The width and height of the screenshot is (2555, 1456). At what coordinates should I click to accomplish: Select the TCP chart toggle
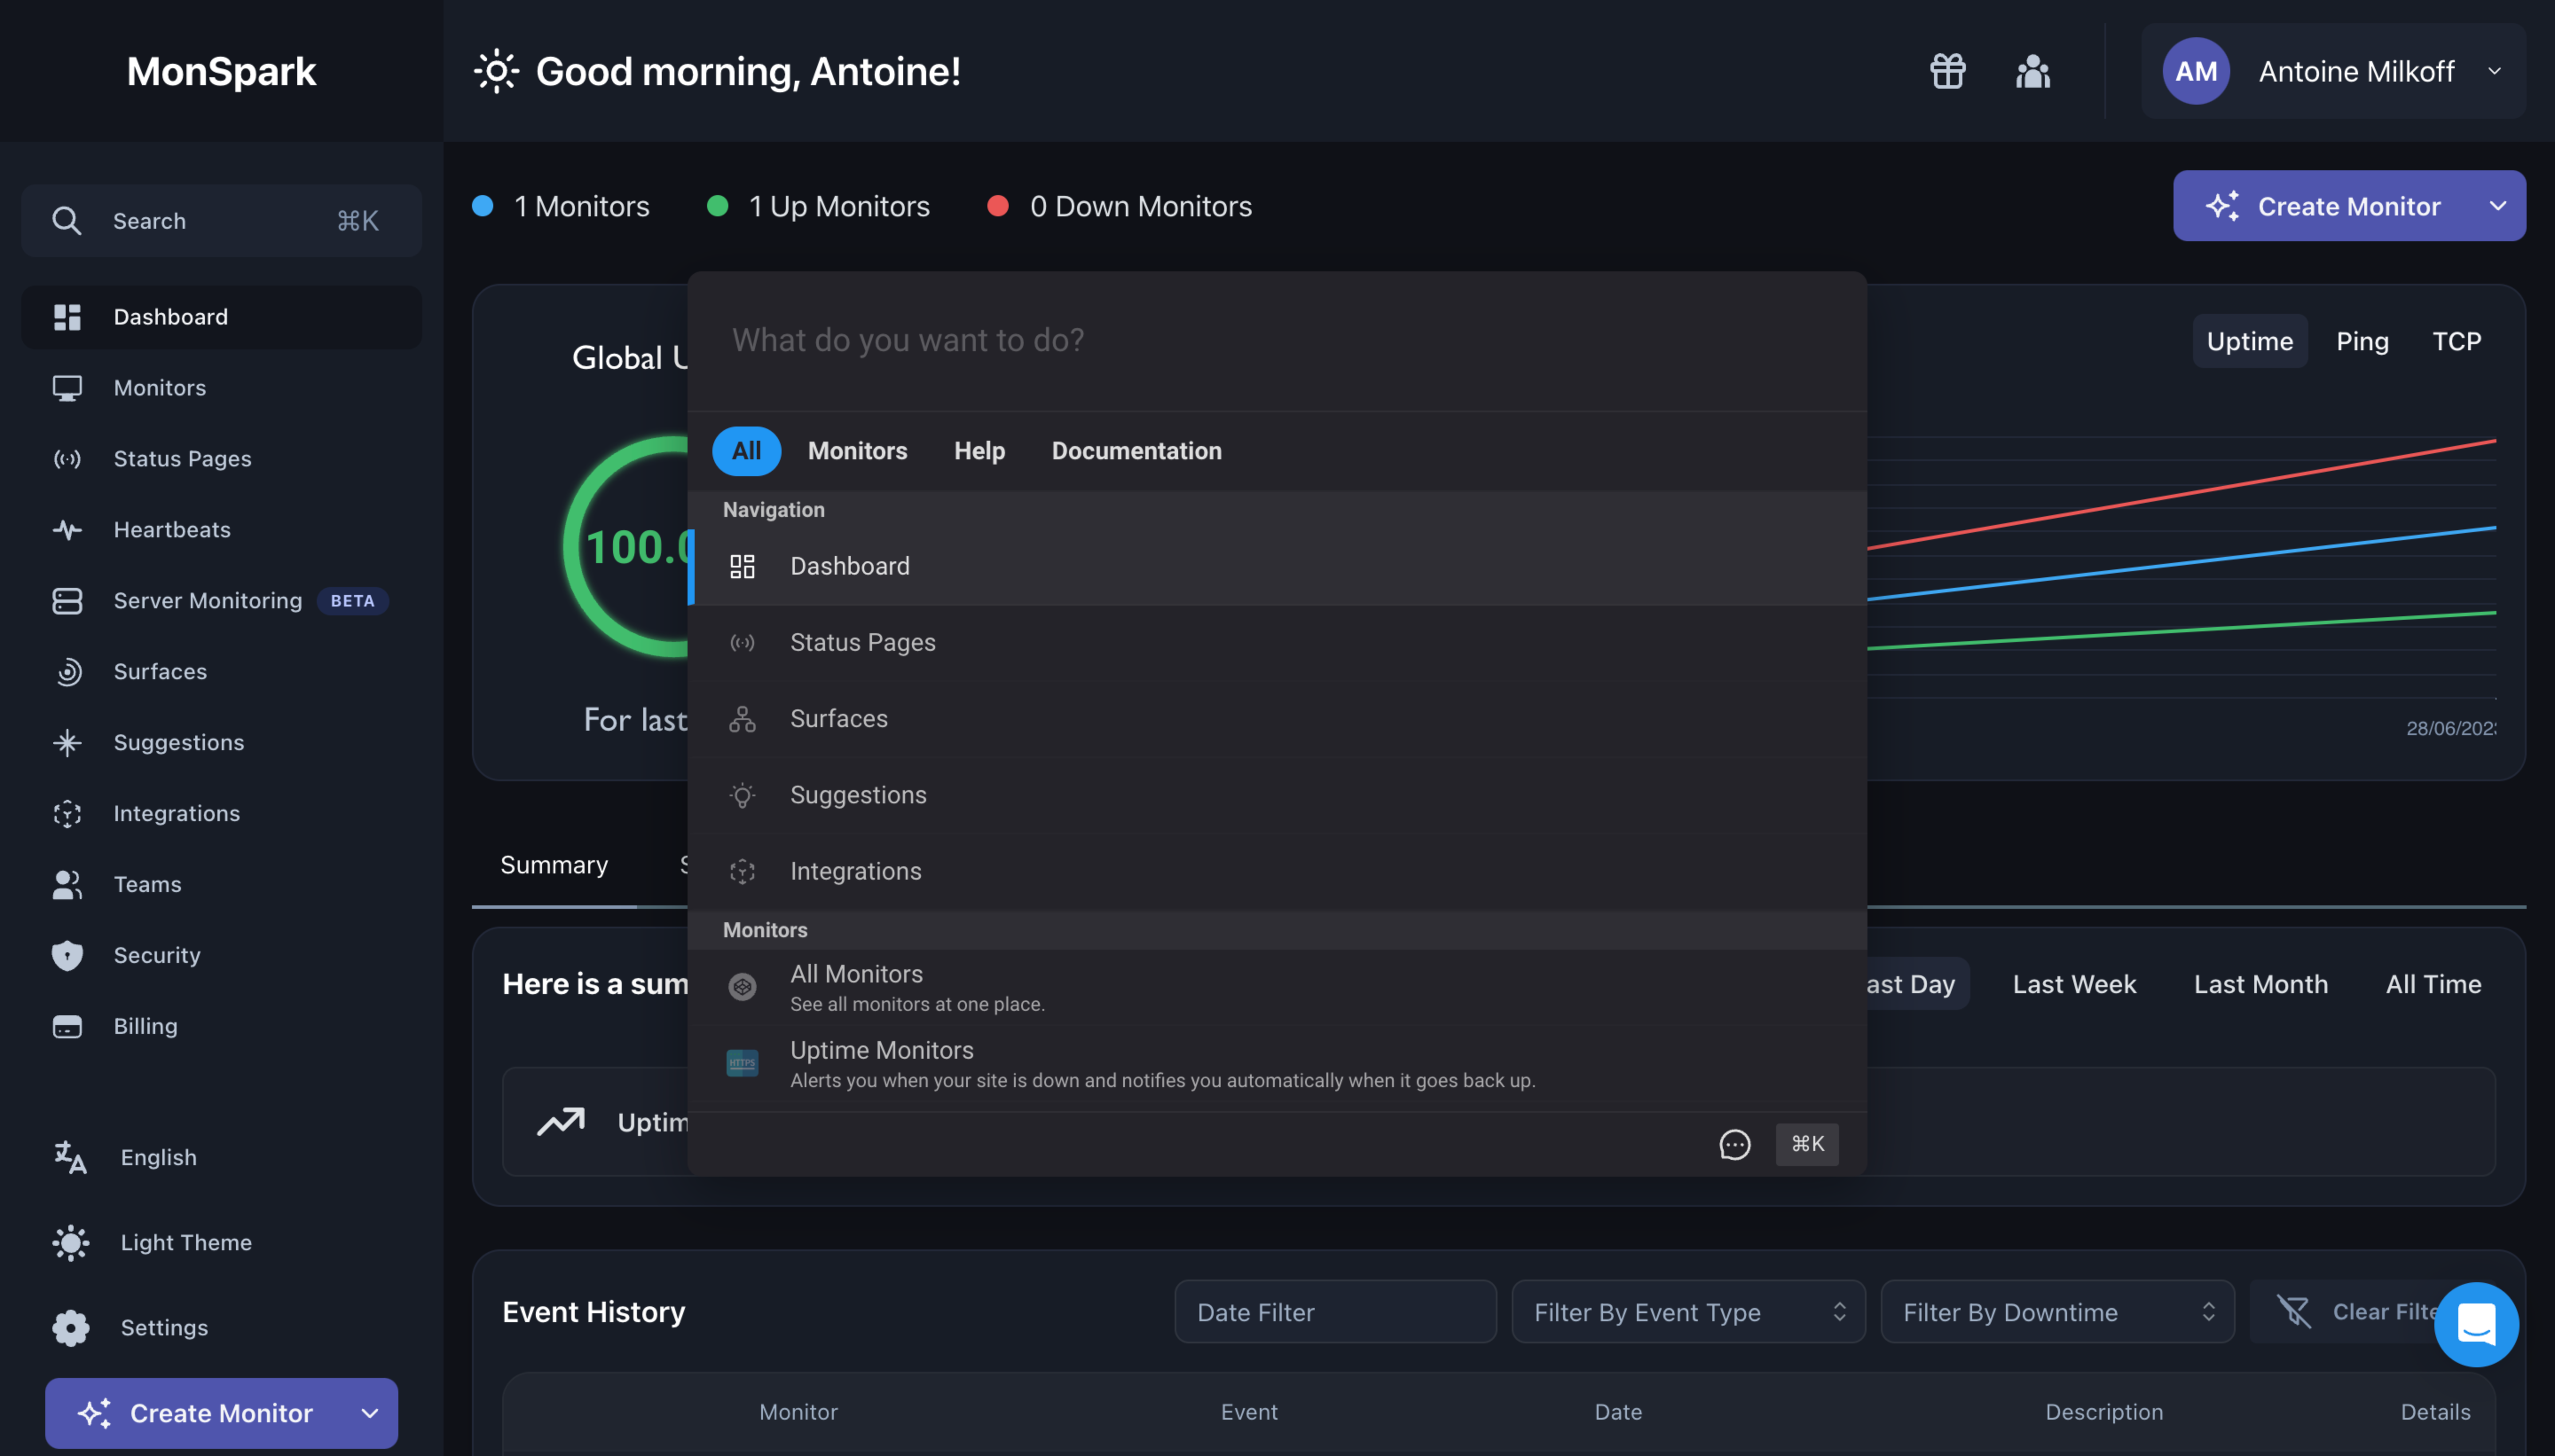coord(2457,341)
